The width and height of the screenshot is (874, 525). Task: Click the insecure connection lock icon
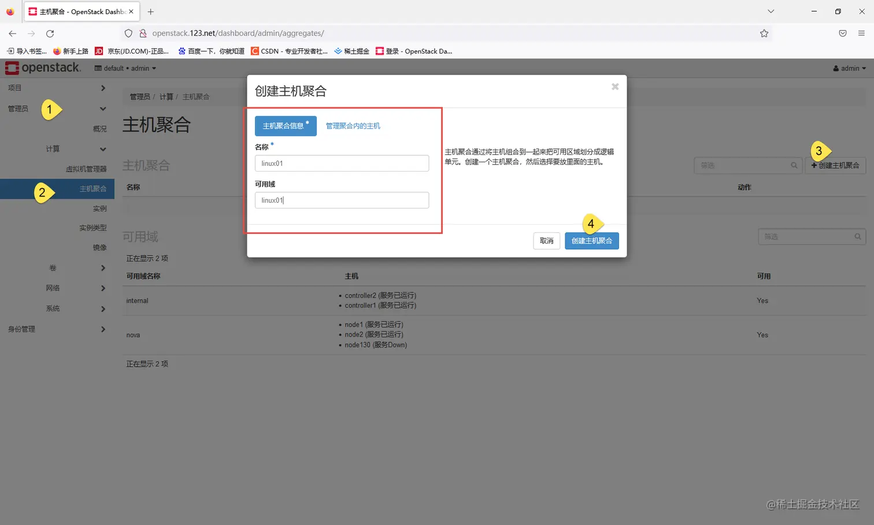click(x=143, y=33)
